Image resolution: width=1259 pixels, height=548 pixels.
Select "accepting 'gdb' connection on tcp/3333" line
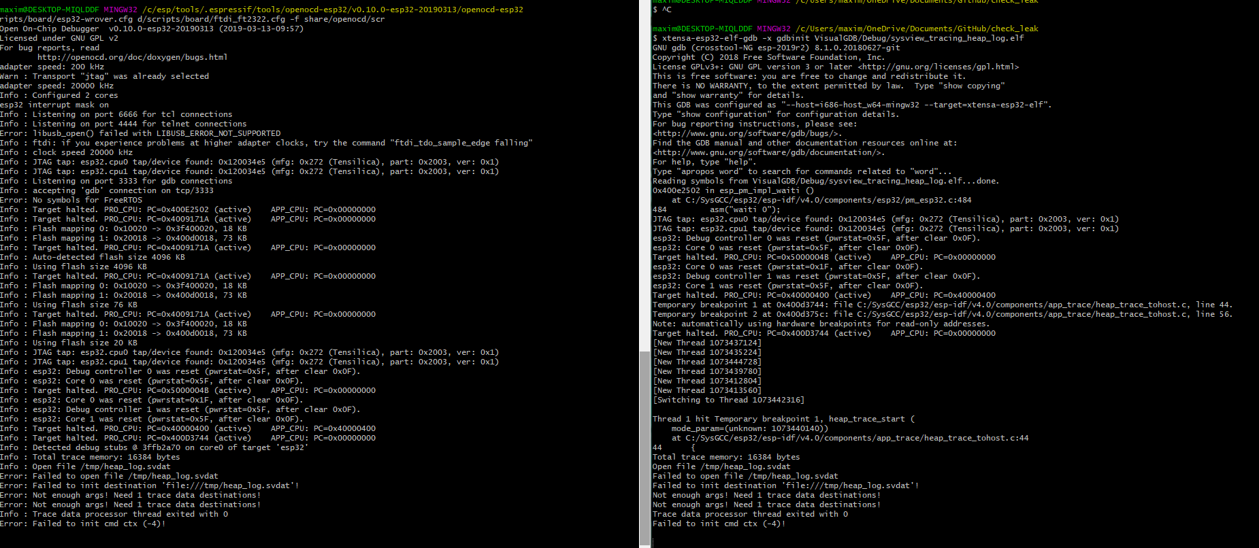[107, 190]
